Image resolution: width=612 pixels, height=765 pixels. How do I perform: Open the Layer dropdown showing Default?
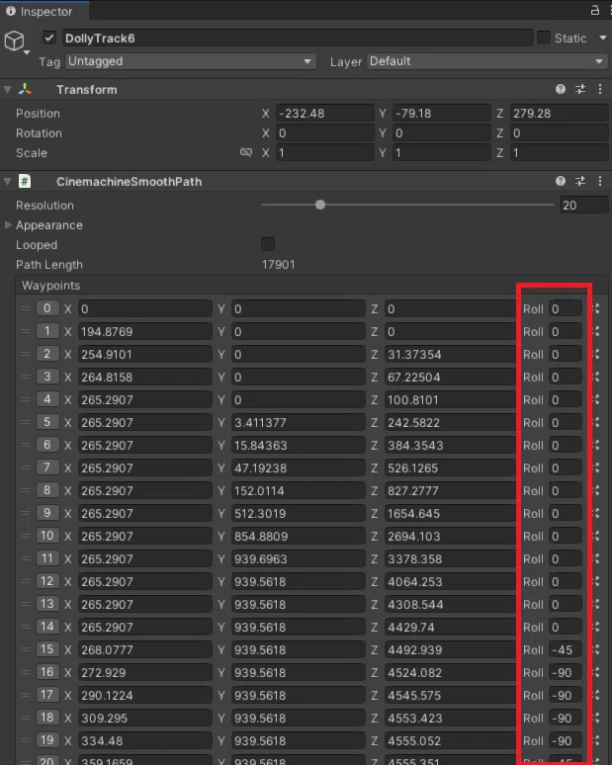pos(486,61)
